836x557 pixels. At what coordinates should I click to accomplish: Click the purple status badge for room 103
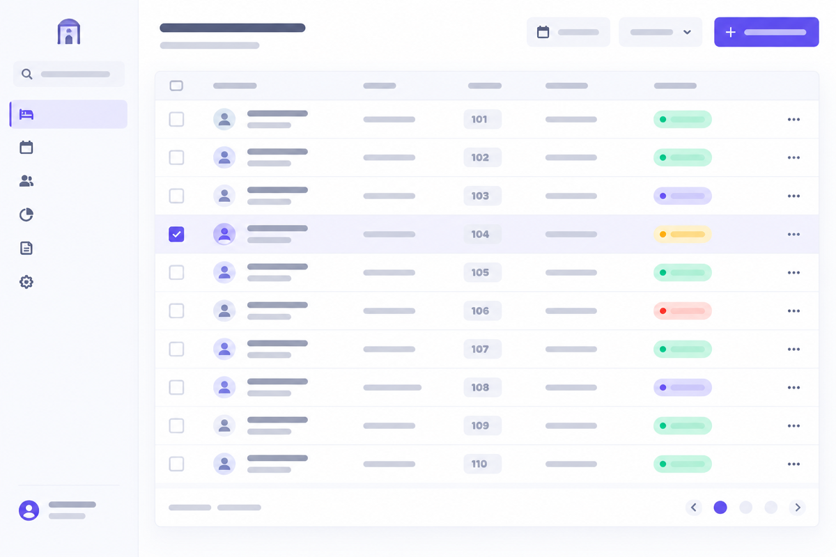[683, 196]
